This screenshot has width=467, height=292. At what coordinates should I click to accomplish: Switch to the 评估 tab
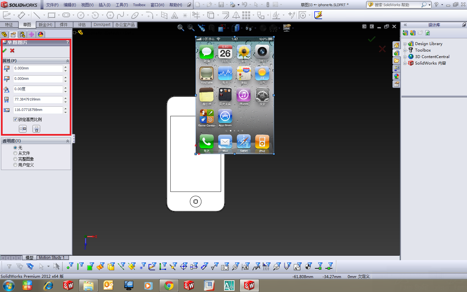point(82,25)
